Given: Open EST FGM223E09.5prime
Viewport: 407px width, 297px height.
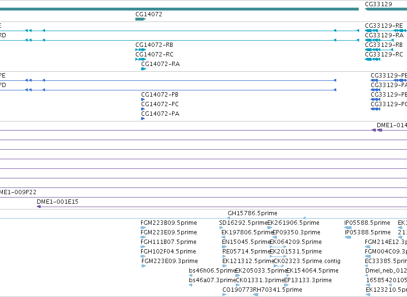Looking at the screenshot, I should (169, 232).
